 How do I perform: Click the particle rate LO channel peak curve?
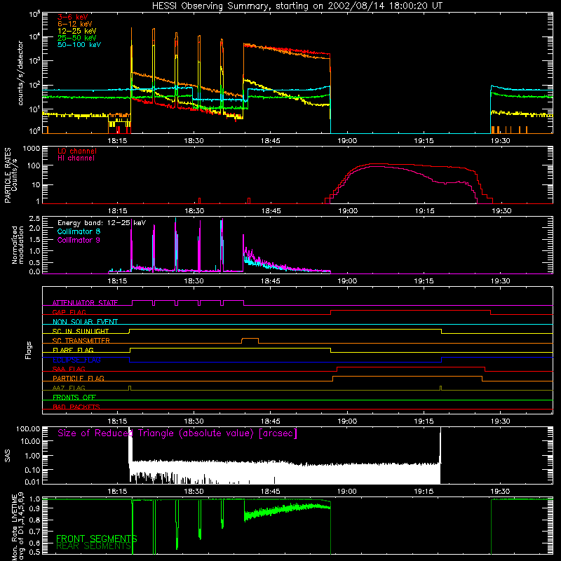pos(379,164)
